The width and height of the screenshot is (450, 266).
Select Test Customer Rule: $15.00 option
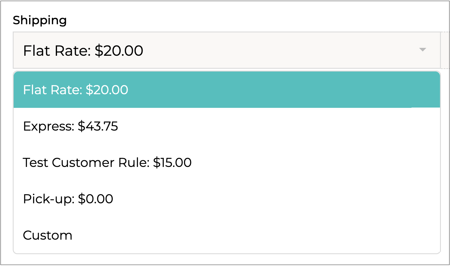[x=107, y=163]
